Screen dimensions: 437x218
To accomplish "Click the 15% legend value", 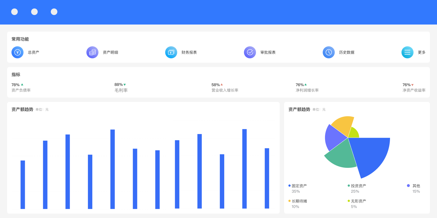I will point(416,191).
